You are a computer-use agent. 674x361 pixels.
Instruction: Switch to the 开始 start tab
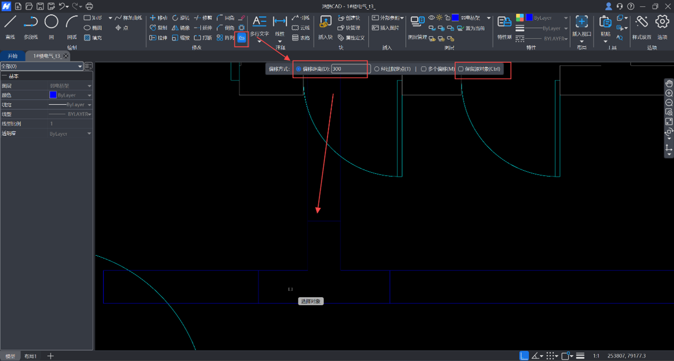(12, 56)
